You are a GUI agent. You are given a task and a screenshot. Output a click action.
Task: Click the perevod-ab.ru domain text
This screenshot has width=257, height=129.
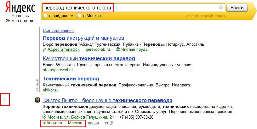click(98, 50)
